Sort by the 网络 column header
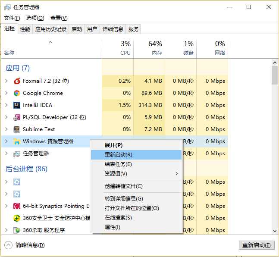 pyautogui.click(x=212, y=48)
